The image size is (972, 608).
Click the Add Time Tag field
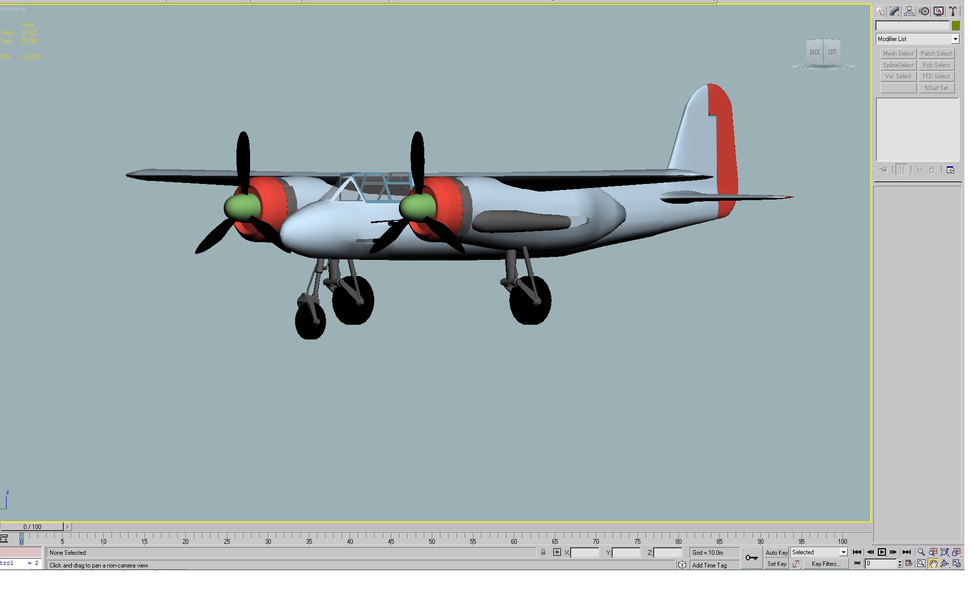click(x=709, y=565)
